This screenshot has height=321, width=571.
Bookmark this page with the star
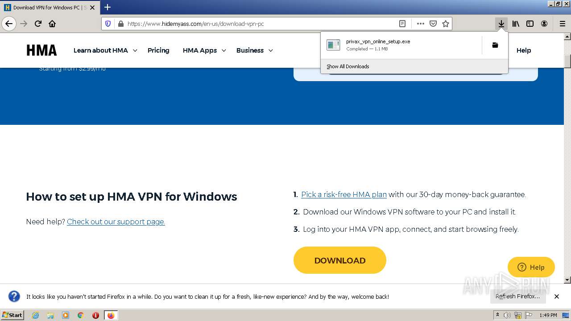point(445,24)
